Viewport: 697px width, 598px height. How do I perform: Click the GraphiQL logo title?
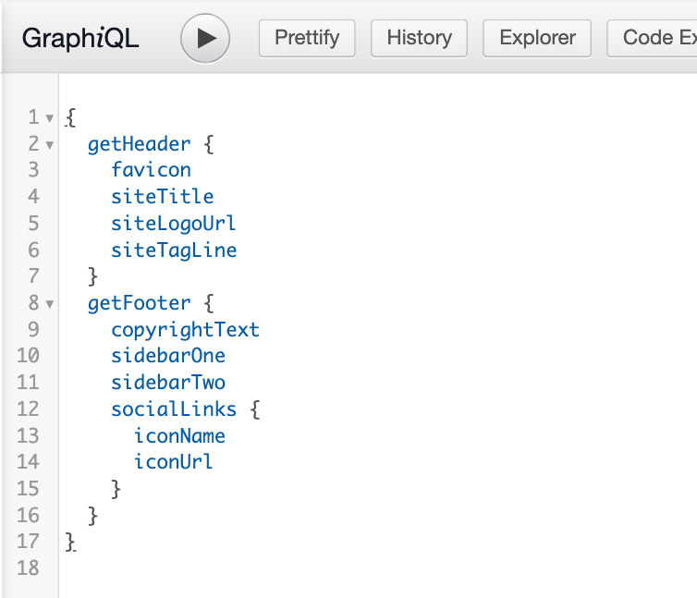click(x=80, y=38)
